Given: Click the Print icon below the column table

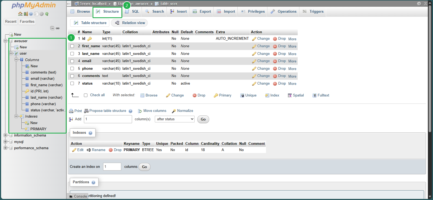Looking at the screenshot, I should tap(71, 111).
